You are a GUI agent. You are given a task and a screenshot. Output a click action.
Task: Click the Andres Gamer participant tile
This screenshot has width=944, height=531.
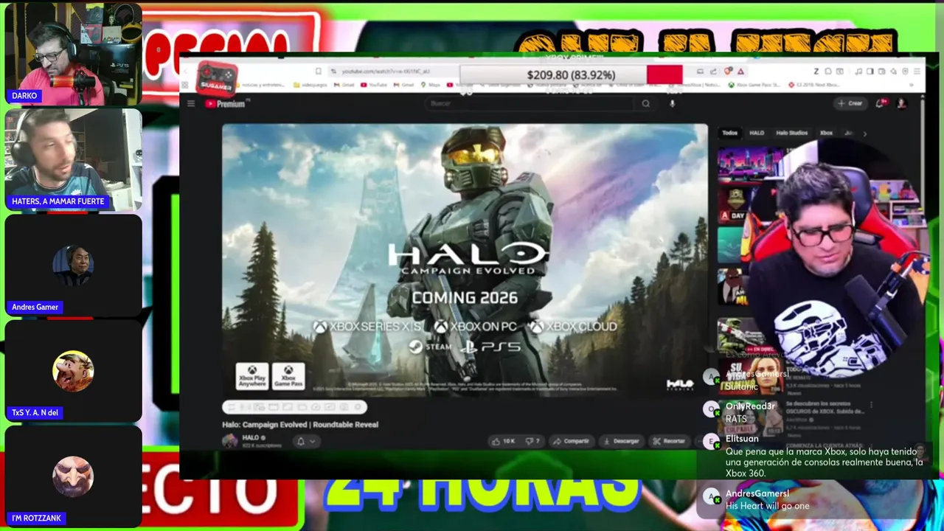73,265
